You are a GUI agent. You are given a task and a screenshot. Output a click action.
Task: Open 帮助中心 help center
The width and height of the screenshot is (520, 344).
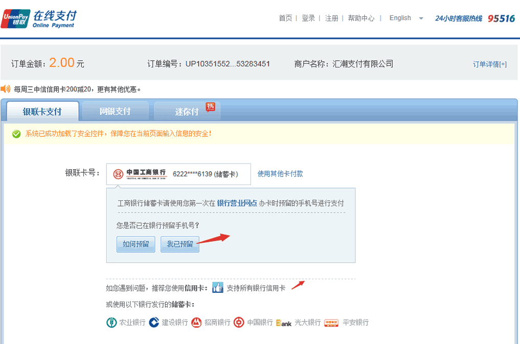coord(361,18)
